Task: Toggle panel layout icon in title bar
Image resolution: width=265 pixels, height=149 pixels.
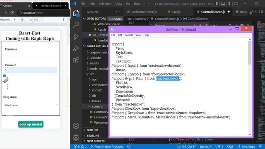Action: coord(223,4)
